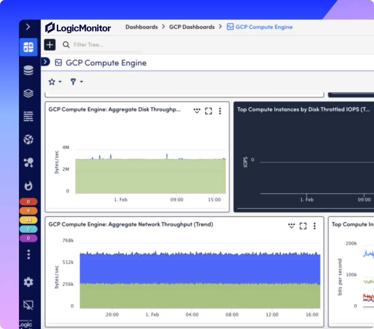This screenshot has width=374, height=329.
Task: Open the topology mapping icon in sidebar
Action: tap(28, 162)
